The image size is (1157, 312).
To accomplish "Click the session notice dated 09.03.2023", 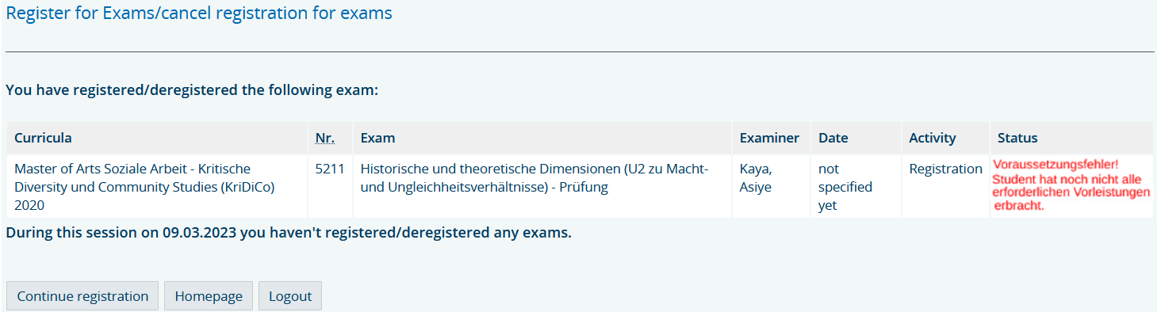I will (289, 233).
